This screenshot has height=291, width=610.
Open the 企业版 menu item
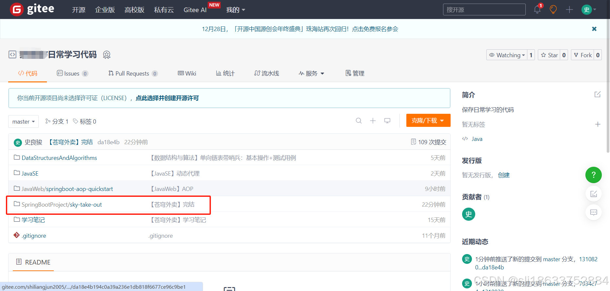105,10
